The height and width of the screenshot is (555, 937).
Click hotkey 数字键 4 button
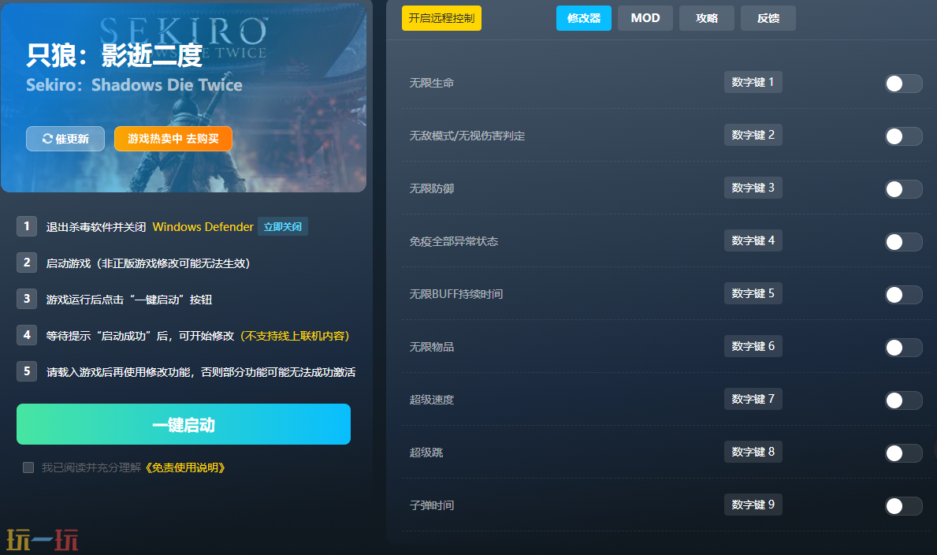753,240
